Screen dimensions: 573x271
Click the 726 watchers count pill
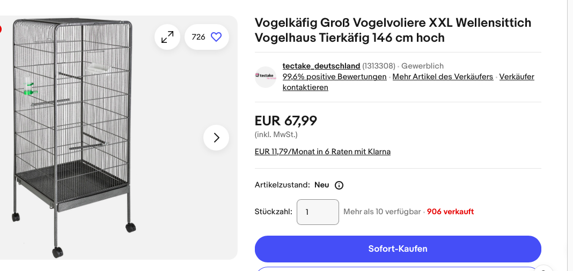[x=207, y=37]
